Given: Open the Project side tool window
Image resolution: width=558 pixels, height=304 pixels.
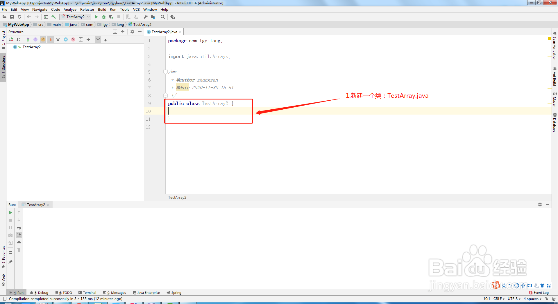Looking at the screenshot, I should click(x=3, y=40).
